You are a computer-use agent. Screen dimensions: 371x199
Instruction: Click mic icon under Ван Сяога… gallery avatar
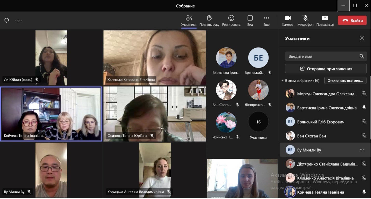(x=237, y=105)
